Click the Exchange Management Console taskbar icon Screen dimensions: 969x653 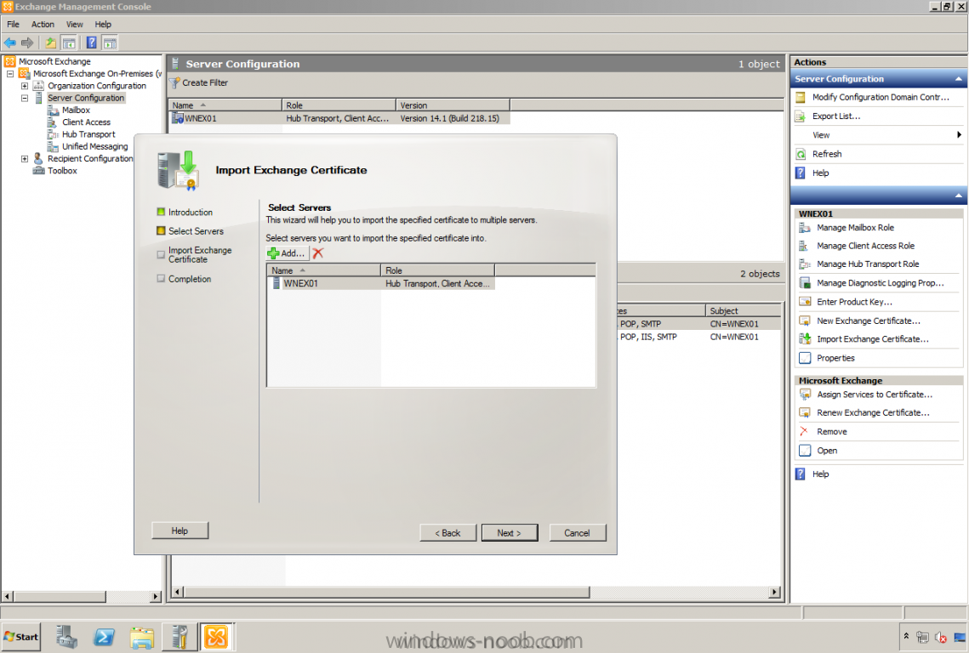[x=216, y=637]
